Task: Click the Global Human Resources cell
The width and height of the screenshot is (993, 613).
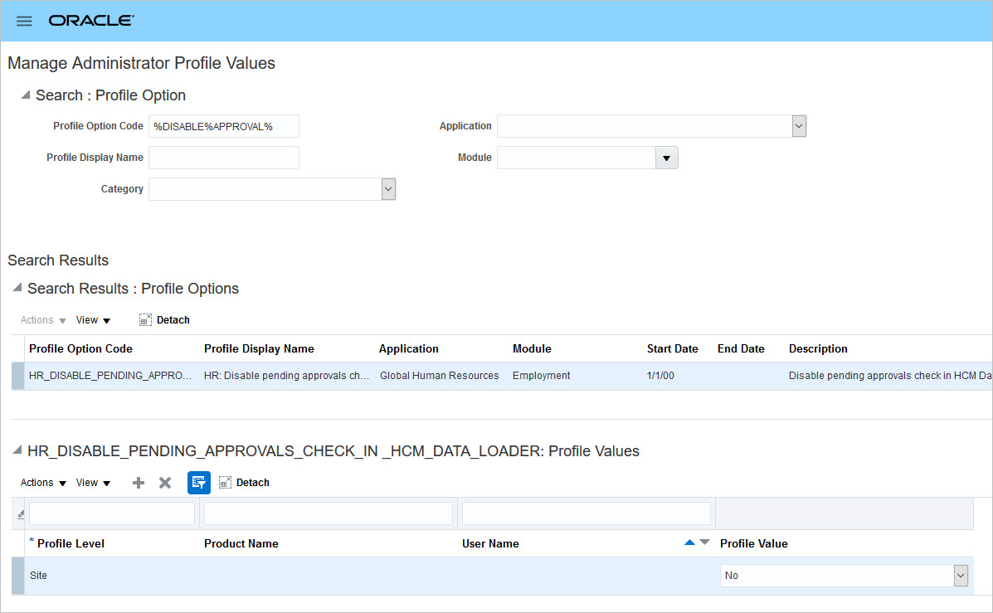Action: point(439,376)
